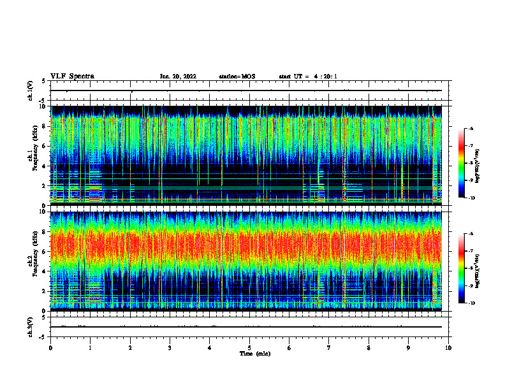Click the ch.2 colorbar log(PSD) label
Screen dimensions: 505x390
478,271
